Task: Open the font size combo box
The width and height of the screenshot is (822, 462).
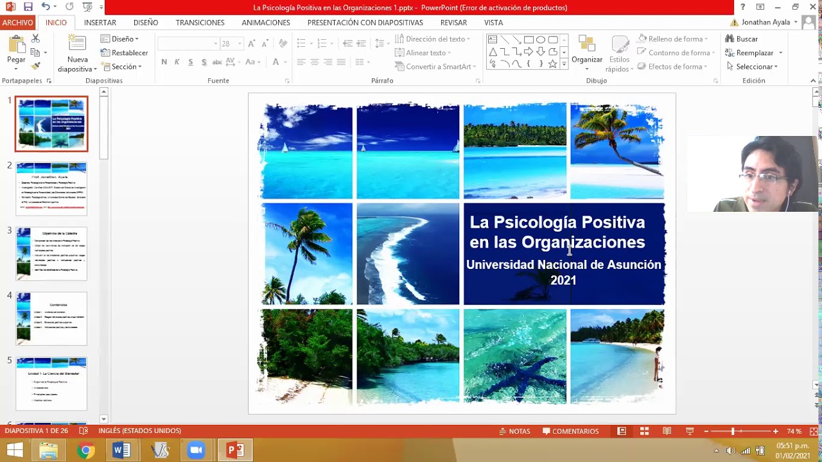Action: click(x=231, y=44)
